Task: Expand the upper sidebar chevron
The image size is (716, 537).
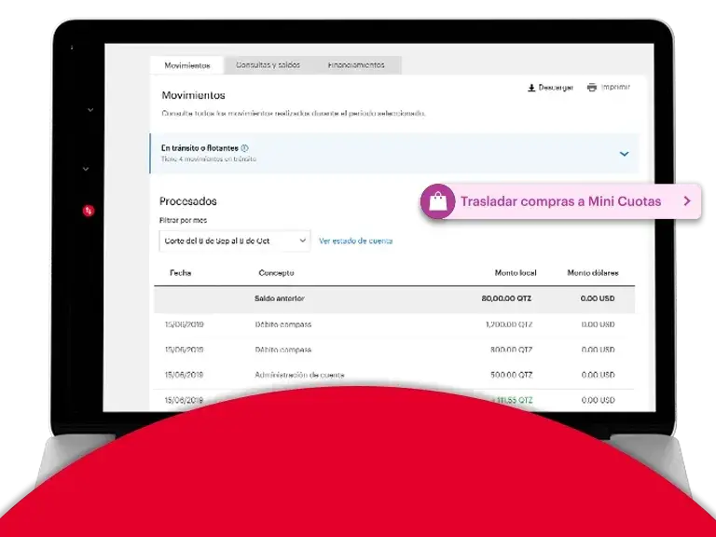Action: pyautogui.click(x=90, y=110)
